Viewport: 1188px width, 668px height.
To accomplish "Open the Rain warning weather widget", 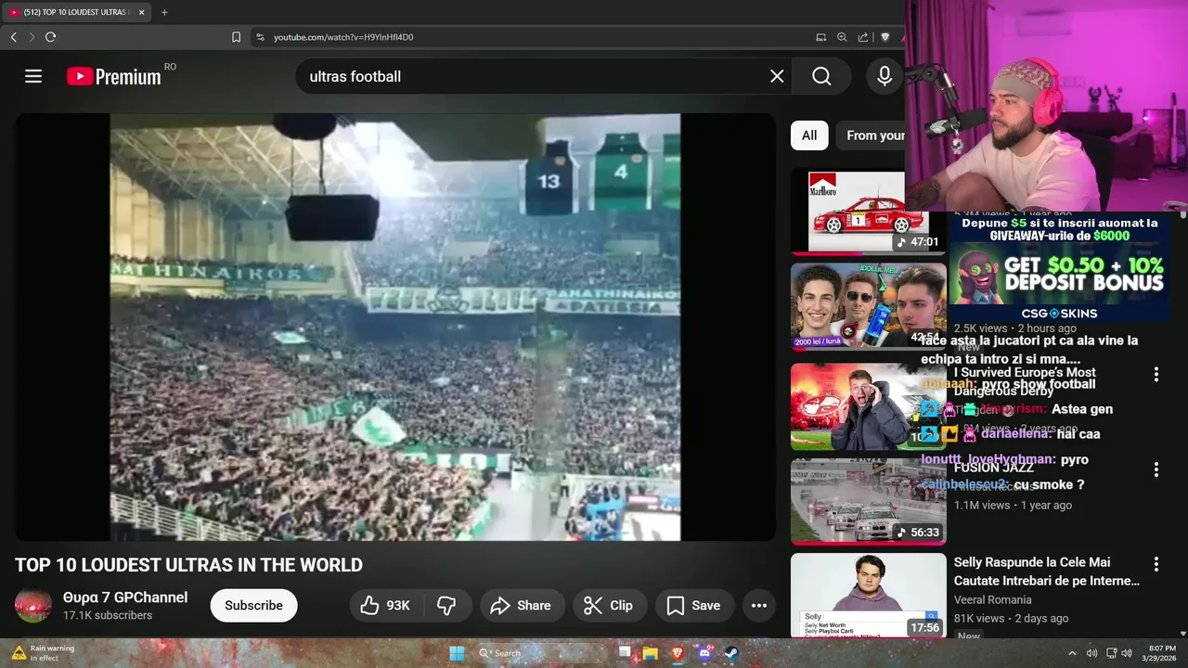I will (x=43, y=653).
